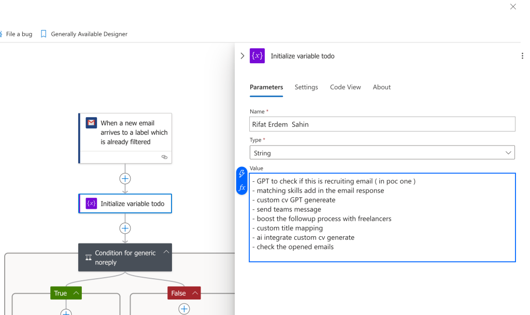Click variable icon on Initialize variable card
The height and width of the screenshot is (315, 530).
[91, 204]
